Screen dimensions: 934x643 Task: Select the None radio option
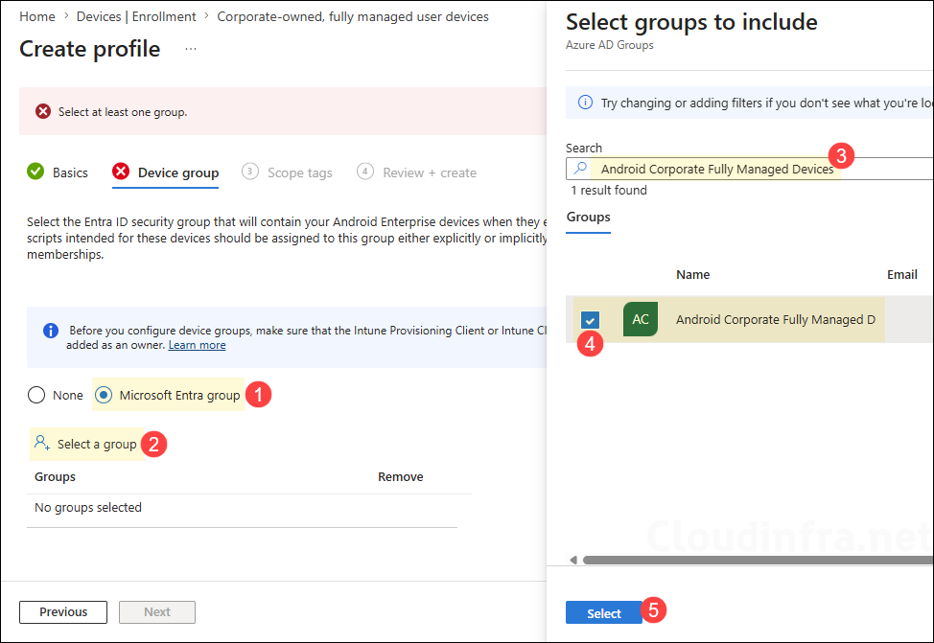36,395
